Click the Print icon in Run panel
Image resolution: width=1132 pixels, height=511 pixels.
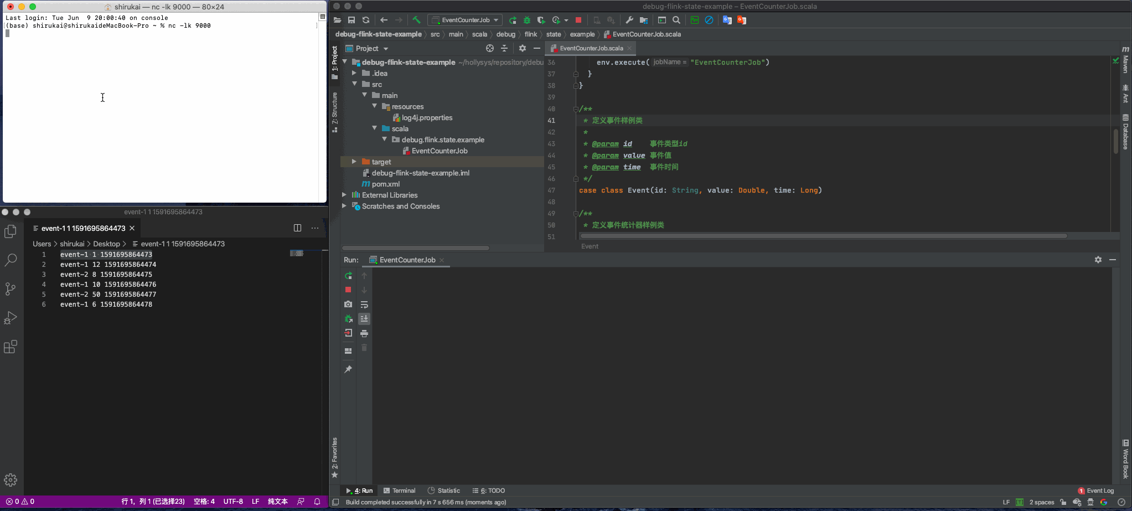pyautogui.click(x=364, y=333)
